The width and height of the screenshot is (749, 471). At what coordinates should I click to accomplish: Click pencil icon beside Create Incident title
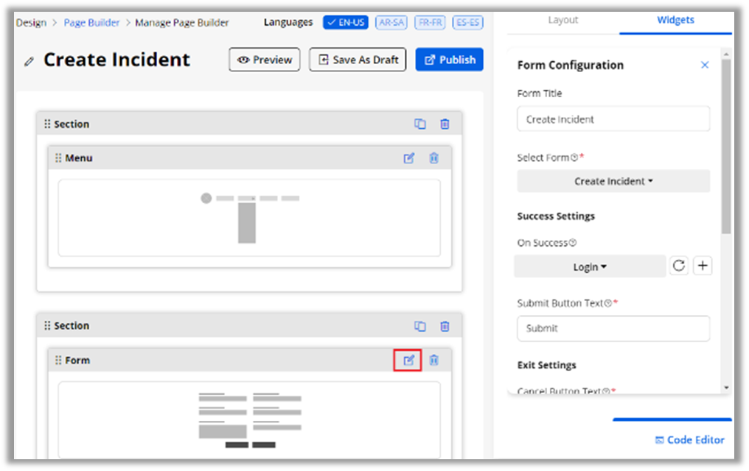29,62
